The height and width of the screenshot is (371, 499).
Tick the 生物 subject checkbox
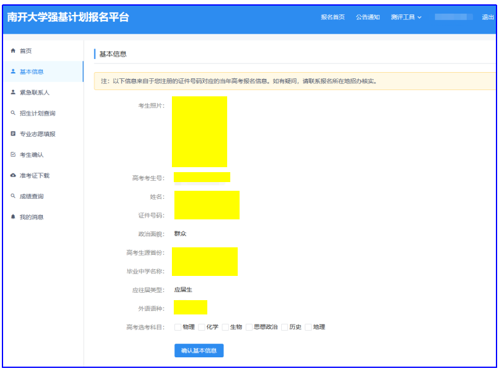coord(225,327)
